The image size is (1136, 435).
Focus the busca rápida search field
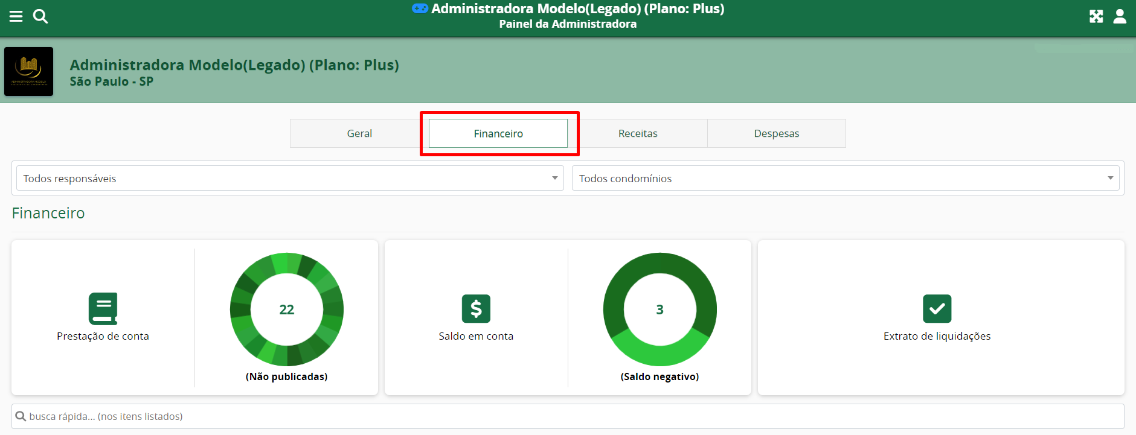click(x=568, y=416)
